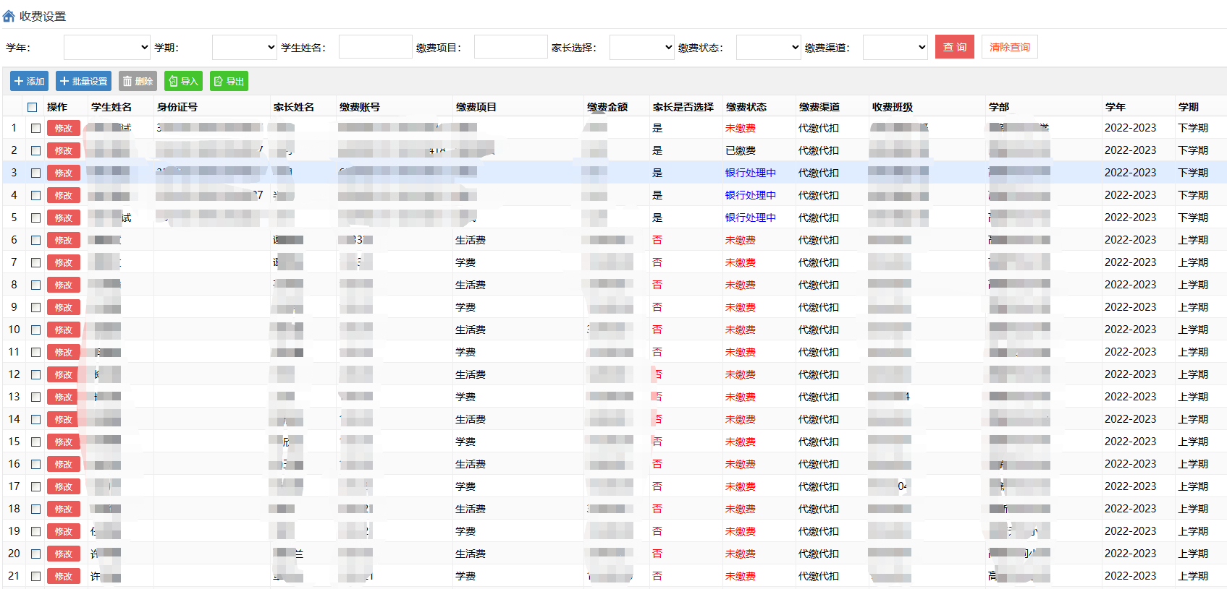Click the red 修改 button in row 1

(63, 128)
